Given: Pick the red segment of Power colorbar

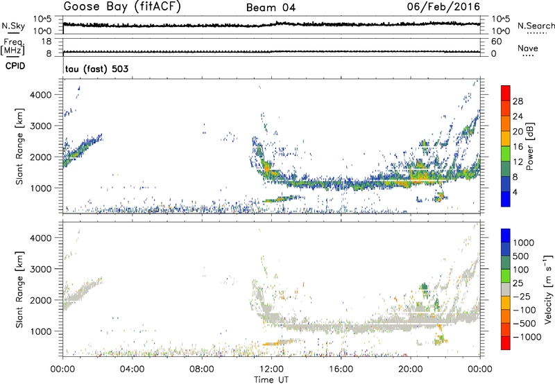Looking at the screenshot, I should [506, 93].
